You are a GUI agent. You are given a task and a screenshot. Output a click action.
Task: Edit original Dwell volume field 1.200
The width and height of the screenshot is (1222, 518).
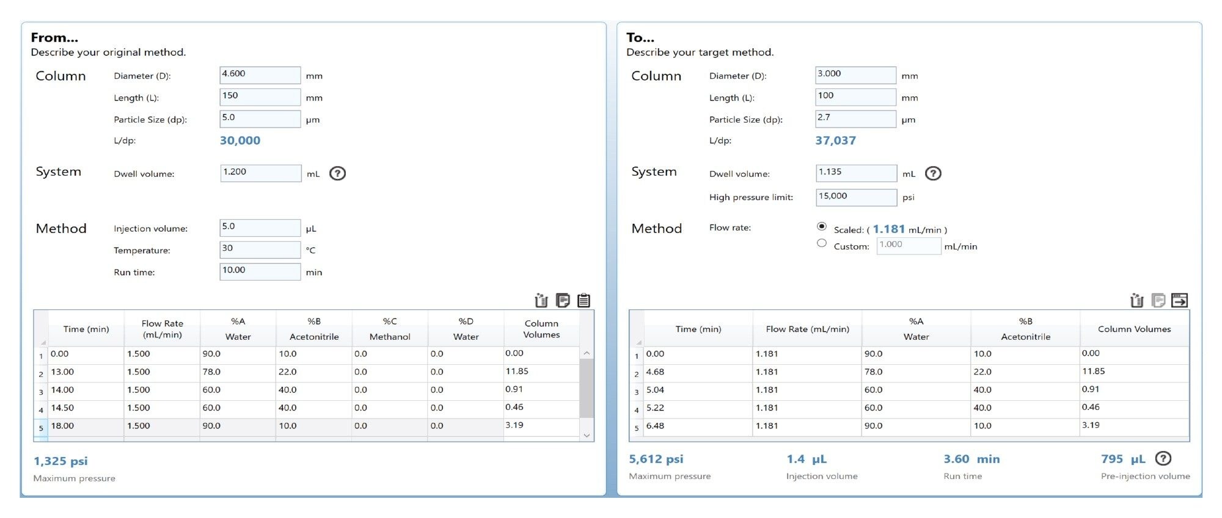[261, 173]
